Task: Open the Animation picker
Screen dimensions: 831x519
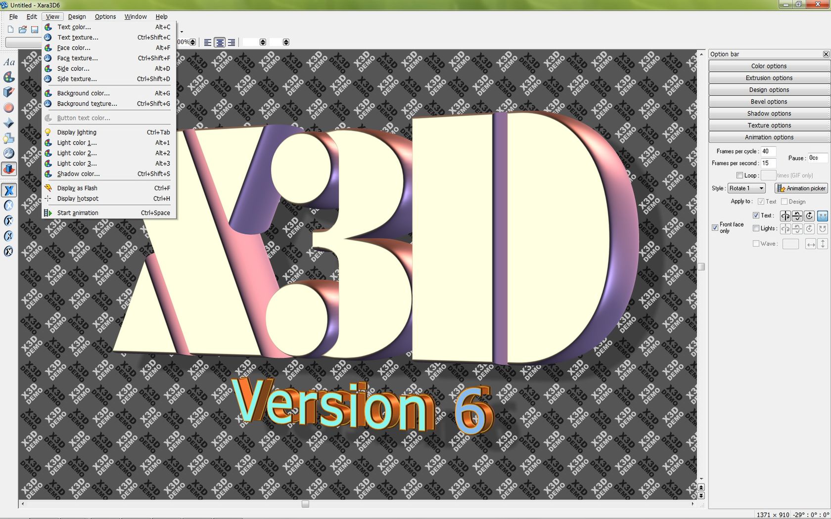Action: pyautogui.click(x=801, y=188)
